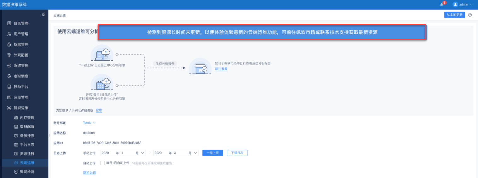This screenshot has height=178, width=478.
Task: Click the pin sidebar icon
Action: (x=43, y=14)
